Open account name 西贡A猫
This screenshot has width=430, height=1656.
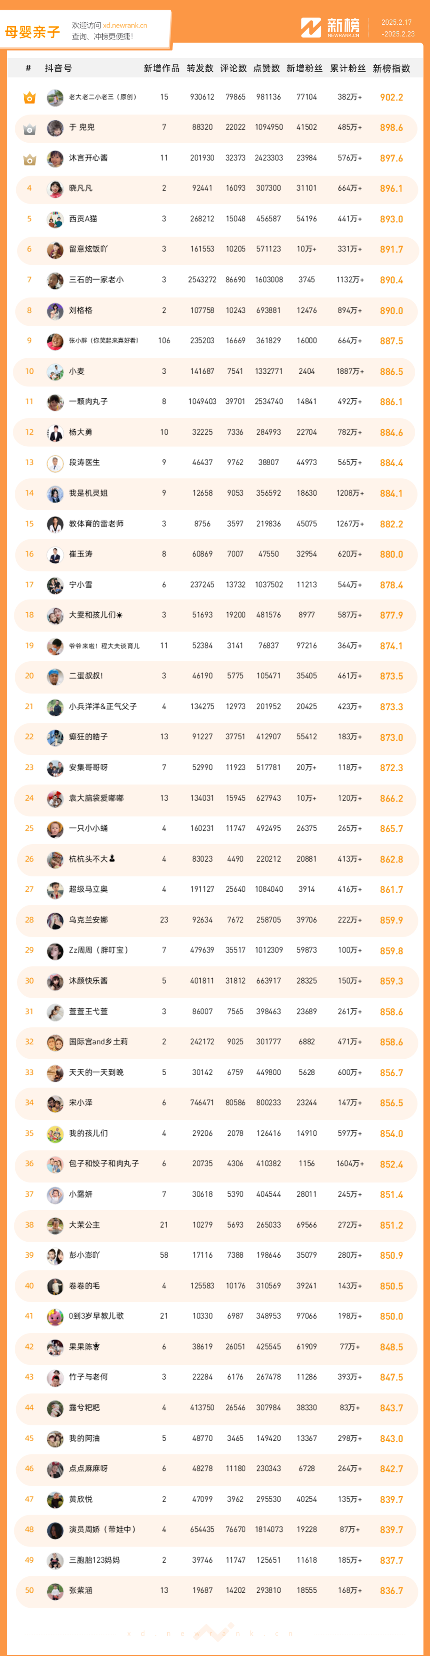pyautogui.click(x=83, y=219)
